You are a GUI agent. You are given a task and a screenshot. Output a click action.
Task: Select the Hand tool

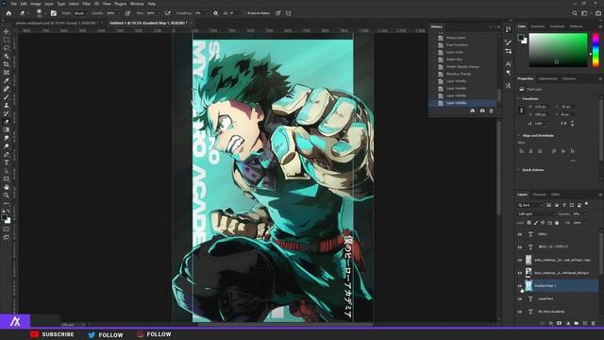coord(7,187)
